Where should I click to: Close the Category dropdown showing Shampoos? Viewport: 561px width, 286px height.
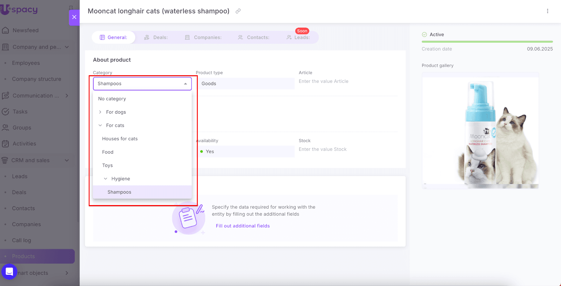[x=185, y=84]
